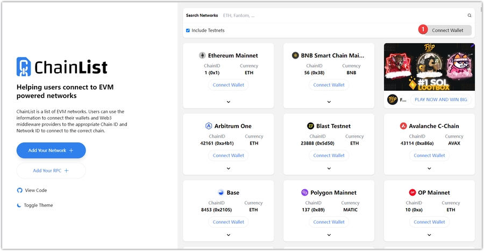Screen dimensions: 484x251
Task: Toggle Theme using the moon option
Action: [20, 205]
